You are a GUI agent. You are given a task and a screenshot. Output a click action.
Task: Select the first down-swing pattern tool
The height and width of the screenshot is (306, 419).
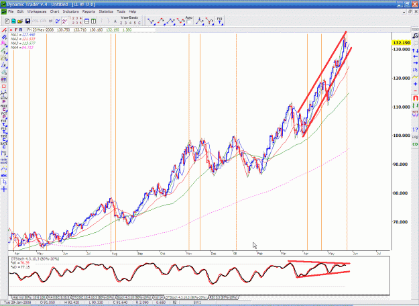pyautogui.click(x=151, y=21)
